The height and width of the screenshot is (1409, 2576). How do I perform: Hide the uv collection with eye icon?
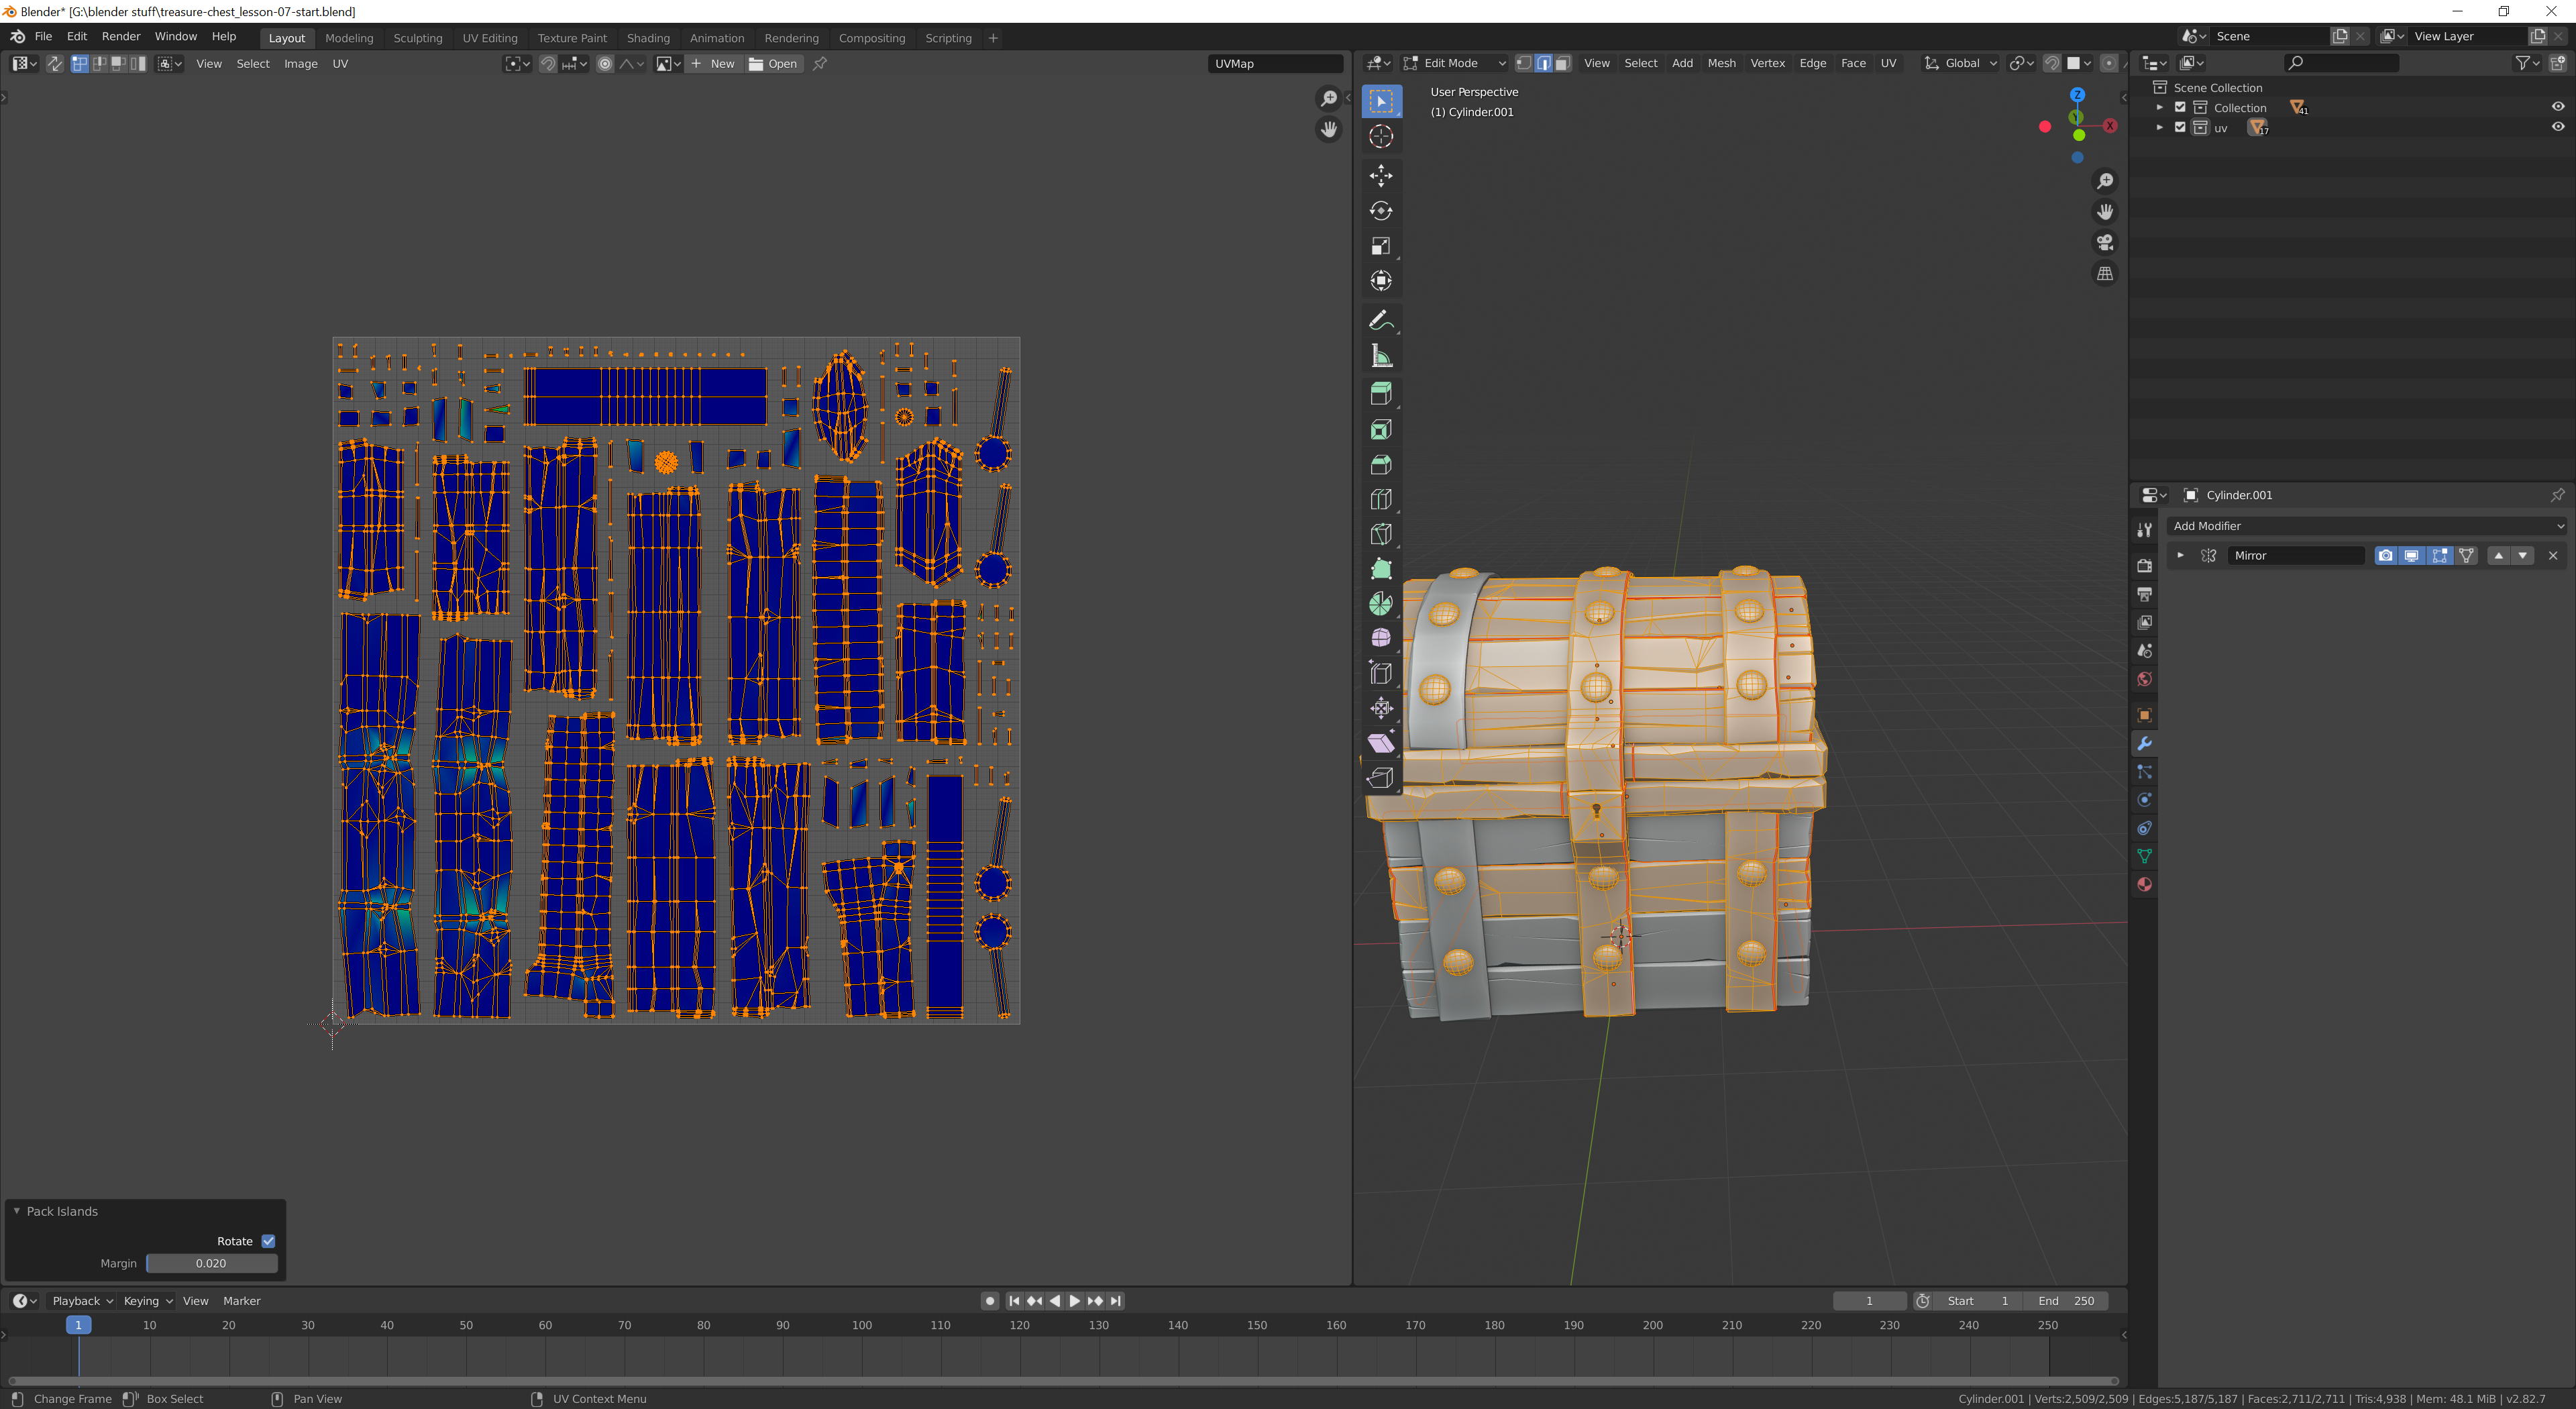point(2557,127)
